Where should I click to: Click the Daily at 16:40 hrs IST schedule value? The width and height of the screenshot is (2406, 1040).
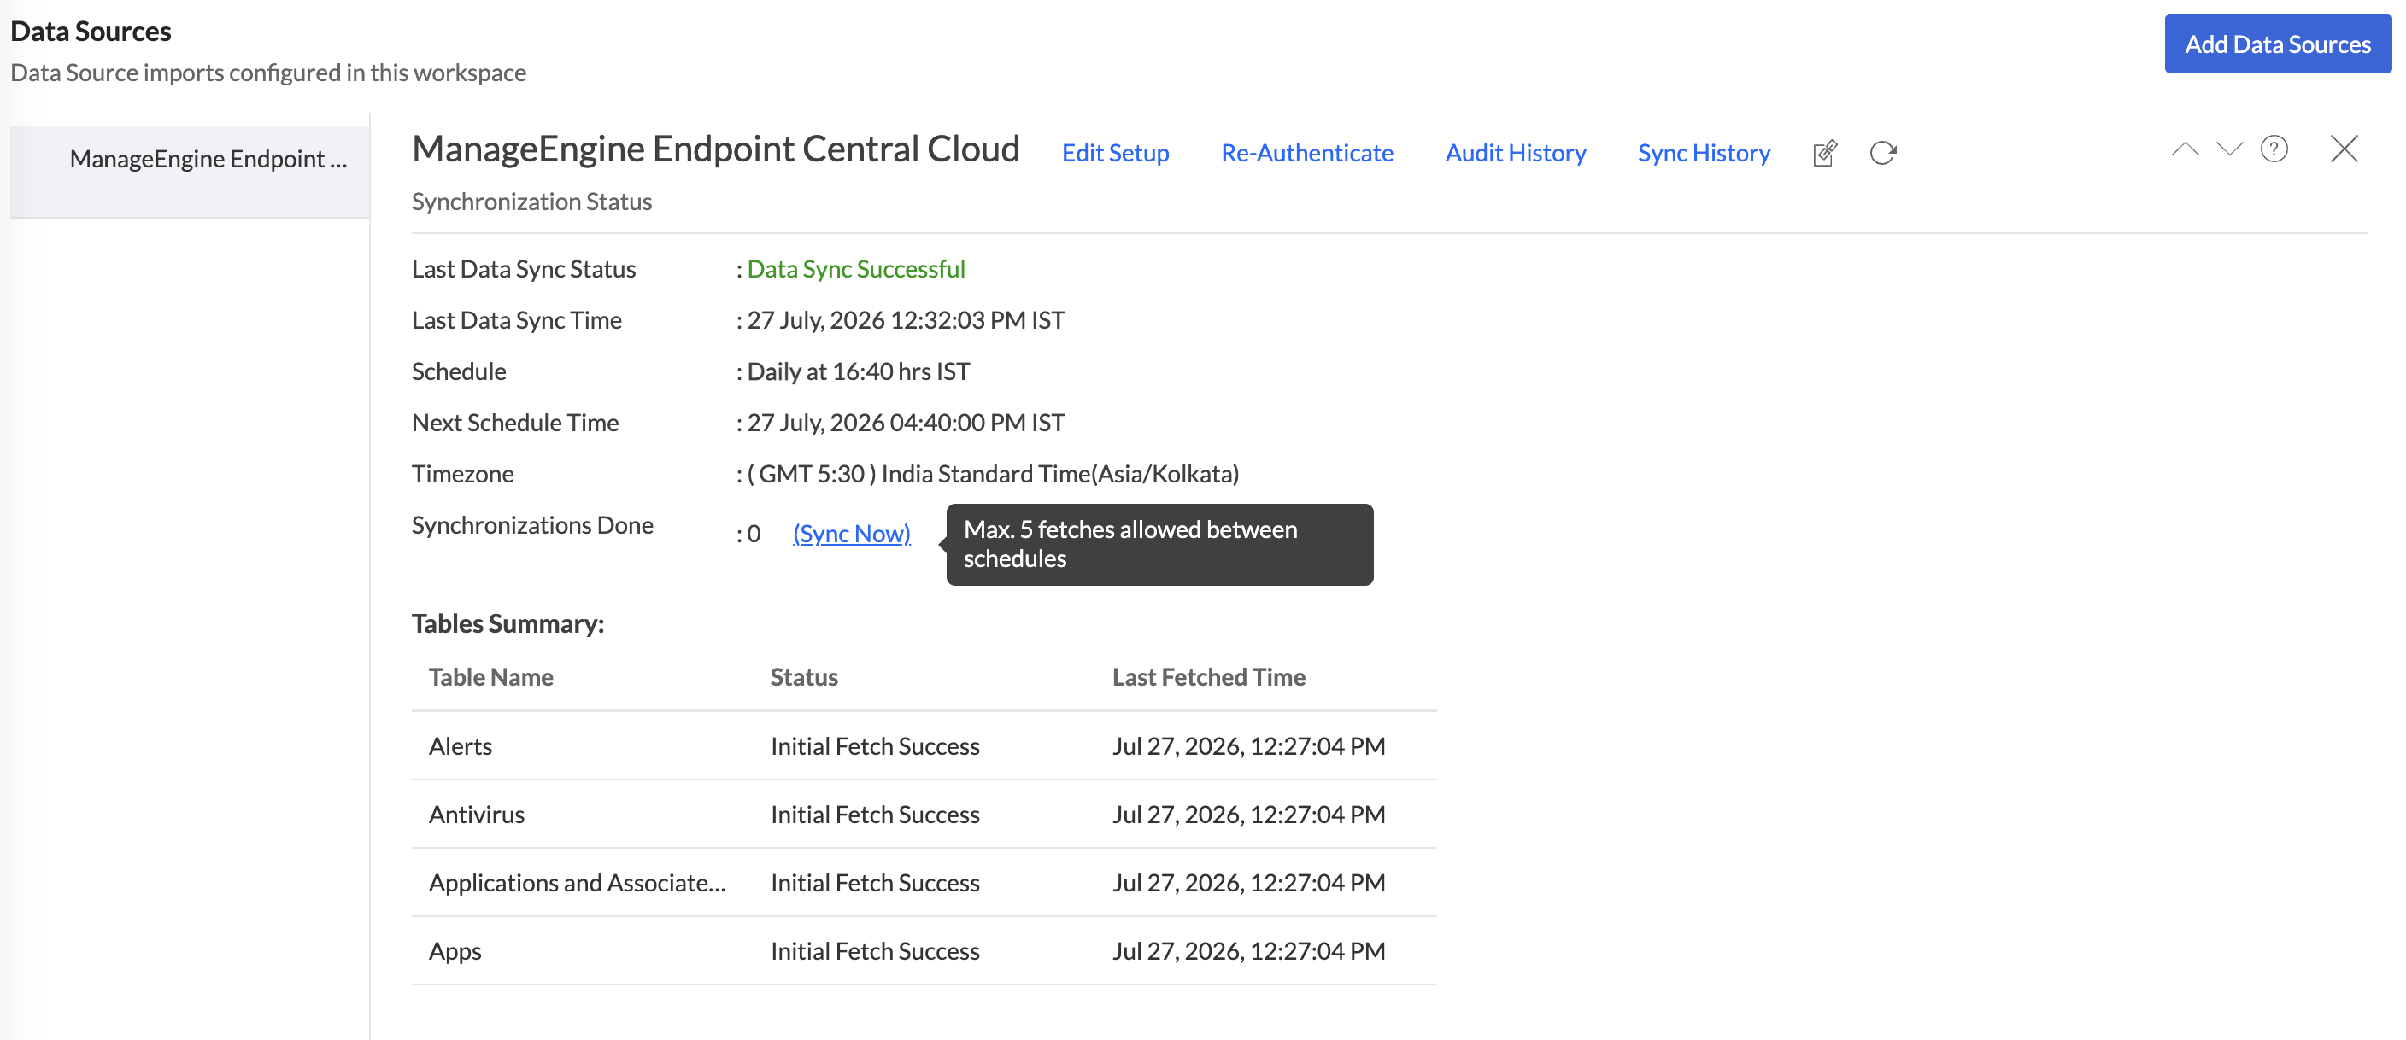click(x=859, y=371)
